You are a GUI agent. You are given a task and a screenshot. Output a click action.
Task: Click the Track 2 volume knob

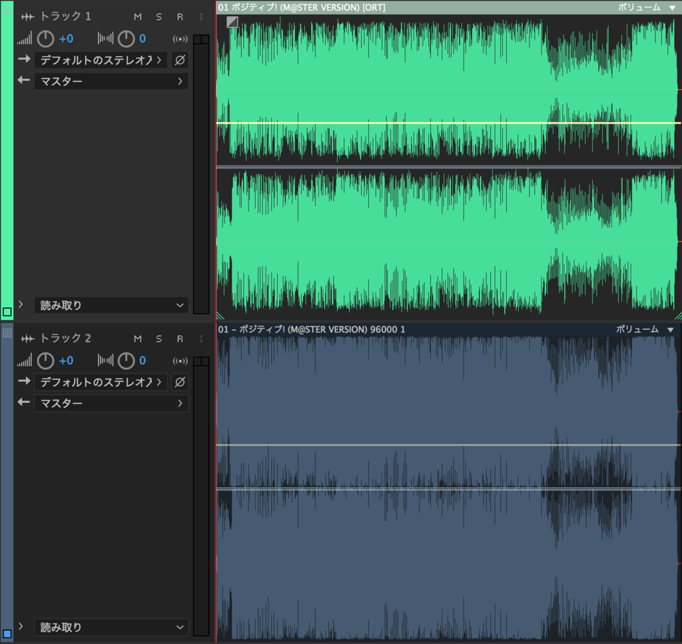(45, 361)
